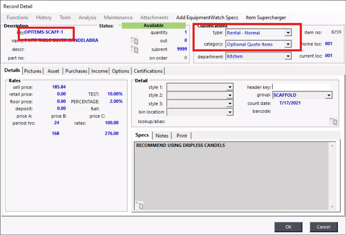
Task: Click translate icon next to lookup/alias
Action: click(x=333, y=122)
